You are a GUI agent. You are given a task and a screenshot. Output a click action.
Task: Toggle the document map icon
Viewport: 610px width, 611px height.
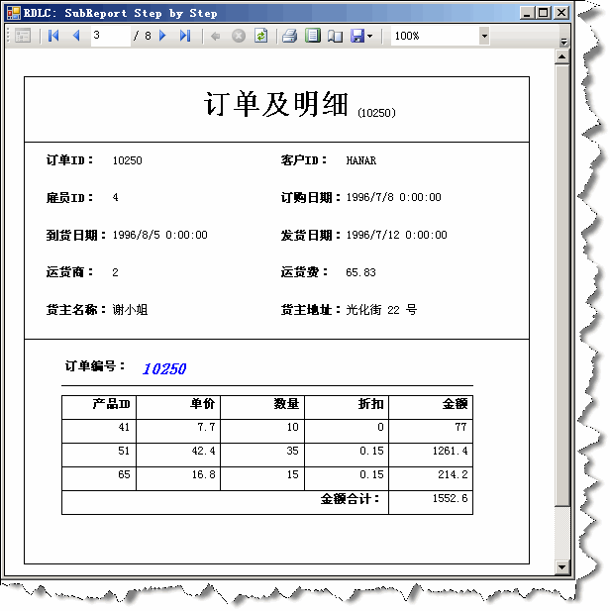tap(23, 36)
